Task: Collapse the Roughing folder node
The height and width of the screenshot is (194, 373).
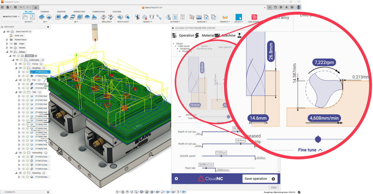Action: coord(16,68)
